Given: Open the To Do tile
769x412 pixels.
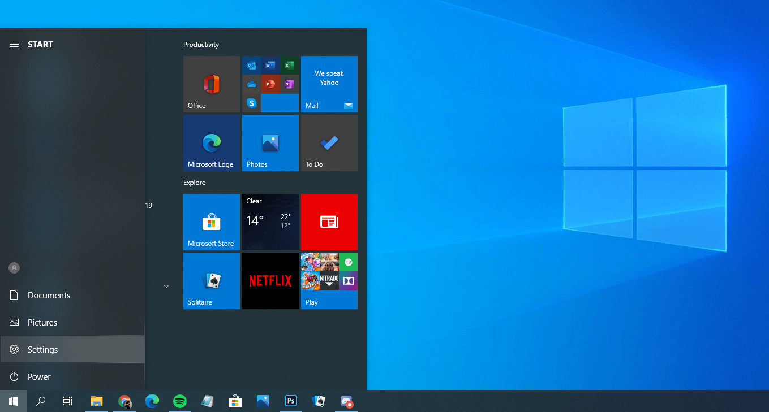Looking at the screenshot, I should [x=329, y=143].
